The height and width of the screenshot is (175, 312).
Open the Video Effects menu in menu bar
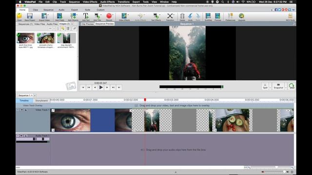tap(90, 2)
